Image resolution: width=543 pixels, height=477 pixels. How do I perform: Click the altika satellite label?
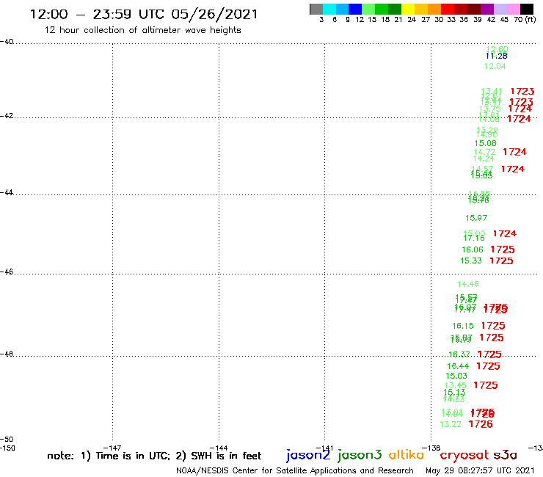click(x=406, y=454)
